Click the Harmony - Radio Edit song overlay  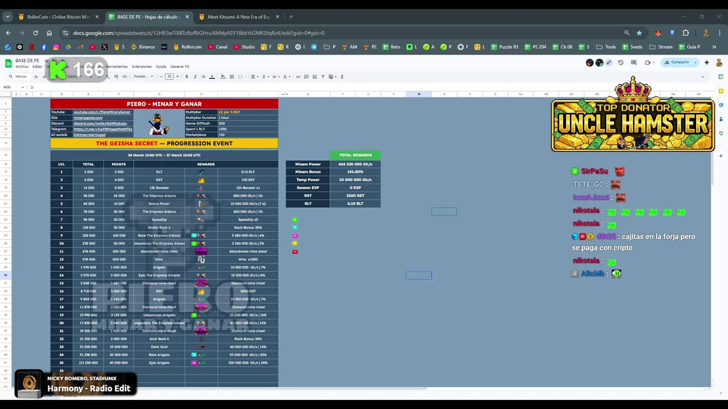tap(75, 385)
